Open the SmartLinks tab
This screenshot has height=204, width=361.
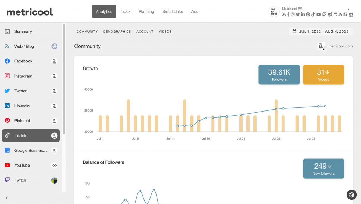(172, 11)
